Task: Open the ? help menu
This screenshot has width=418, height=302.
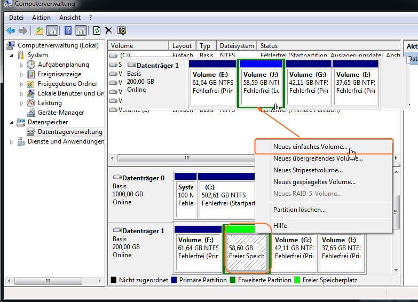Action: coord(91,18)
